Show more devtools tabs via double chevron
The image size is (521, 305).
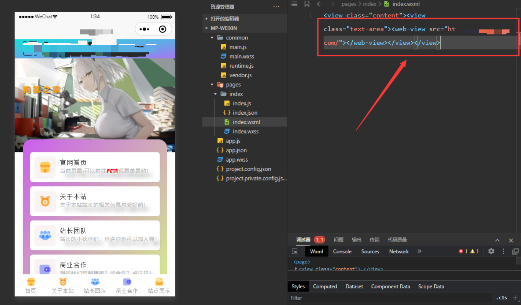pyautogui.click(x=419, y=251)
